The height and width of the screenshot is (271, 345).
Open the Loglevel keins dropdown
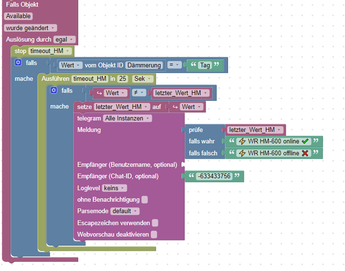point(114,188)
